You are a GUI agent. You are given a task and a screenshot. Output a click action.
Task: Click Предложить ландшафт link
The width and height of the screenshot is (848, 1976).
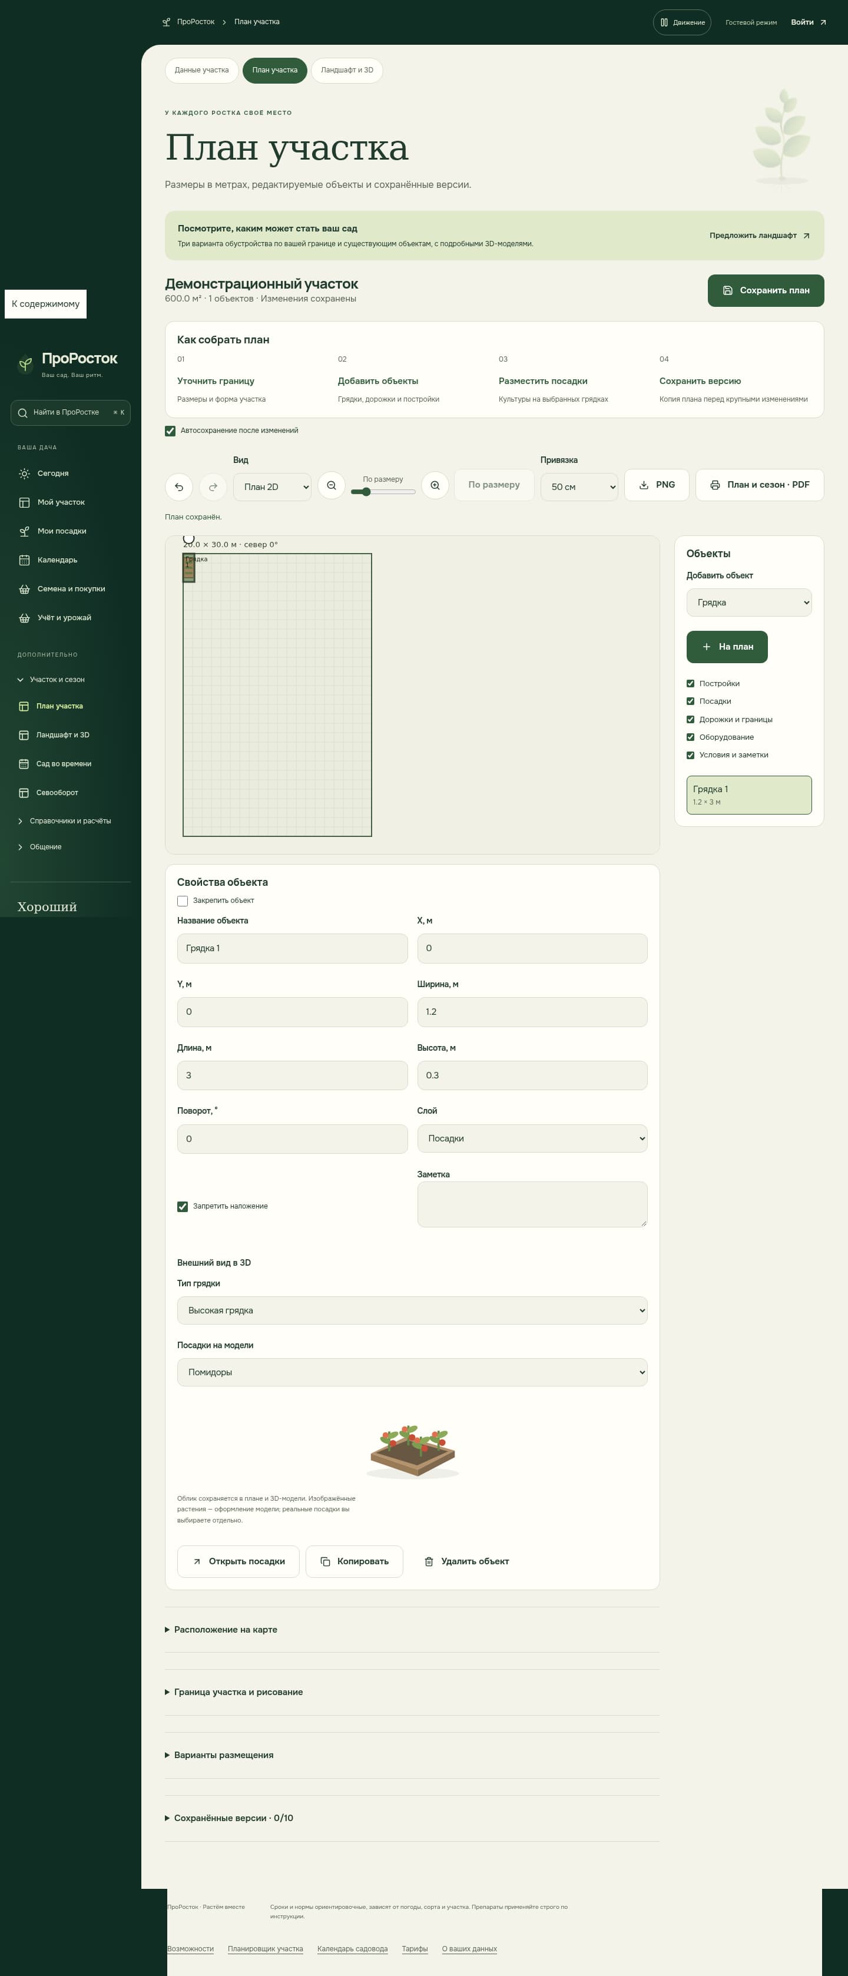[759, 236]
